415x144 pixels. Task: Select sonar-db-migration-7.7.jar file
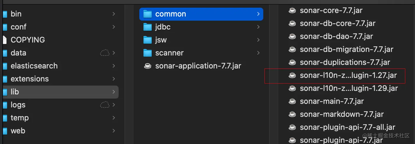(347, 49)
